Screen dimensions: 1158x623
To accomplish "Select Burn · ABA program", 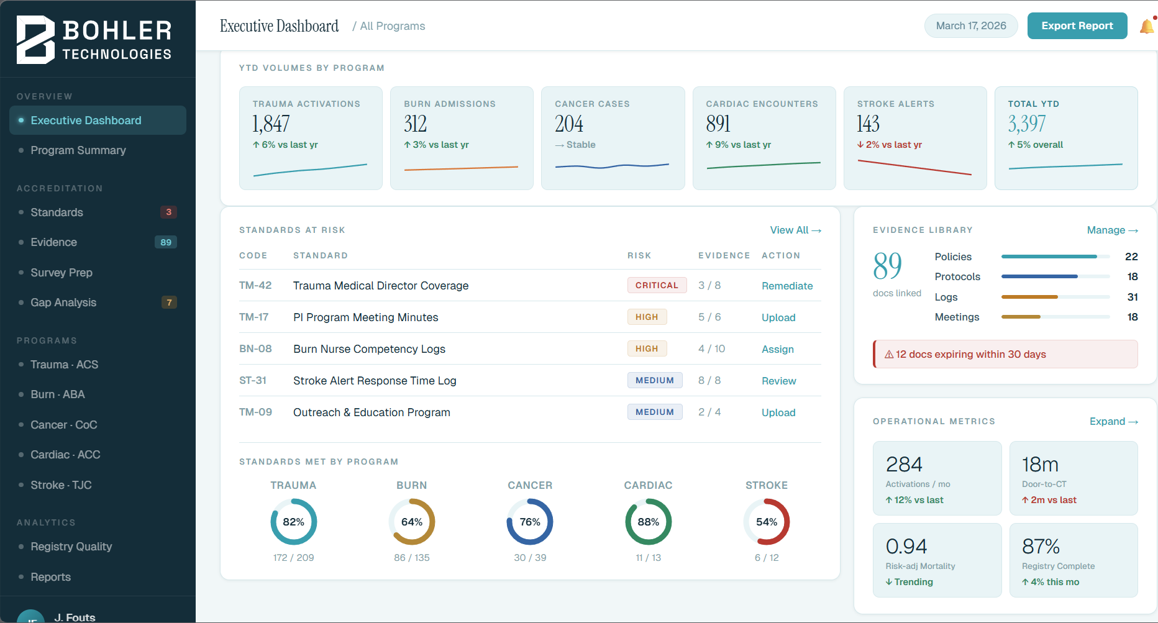I will coord(98,394).
